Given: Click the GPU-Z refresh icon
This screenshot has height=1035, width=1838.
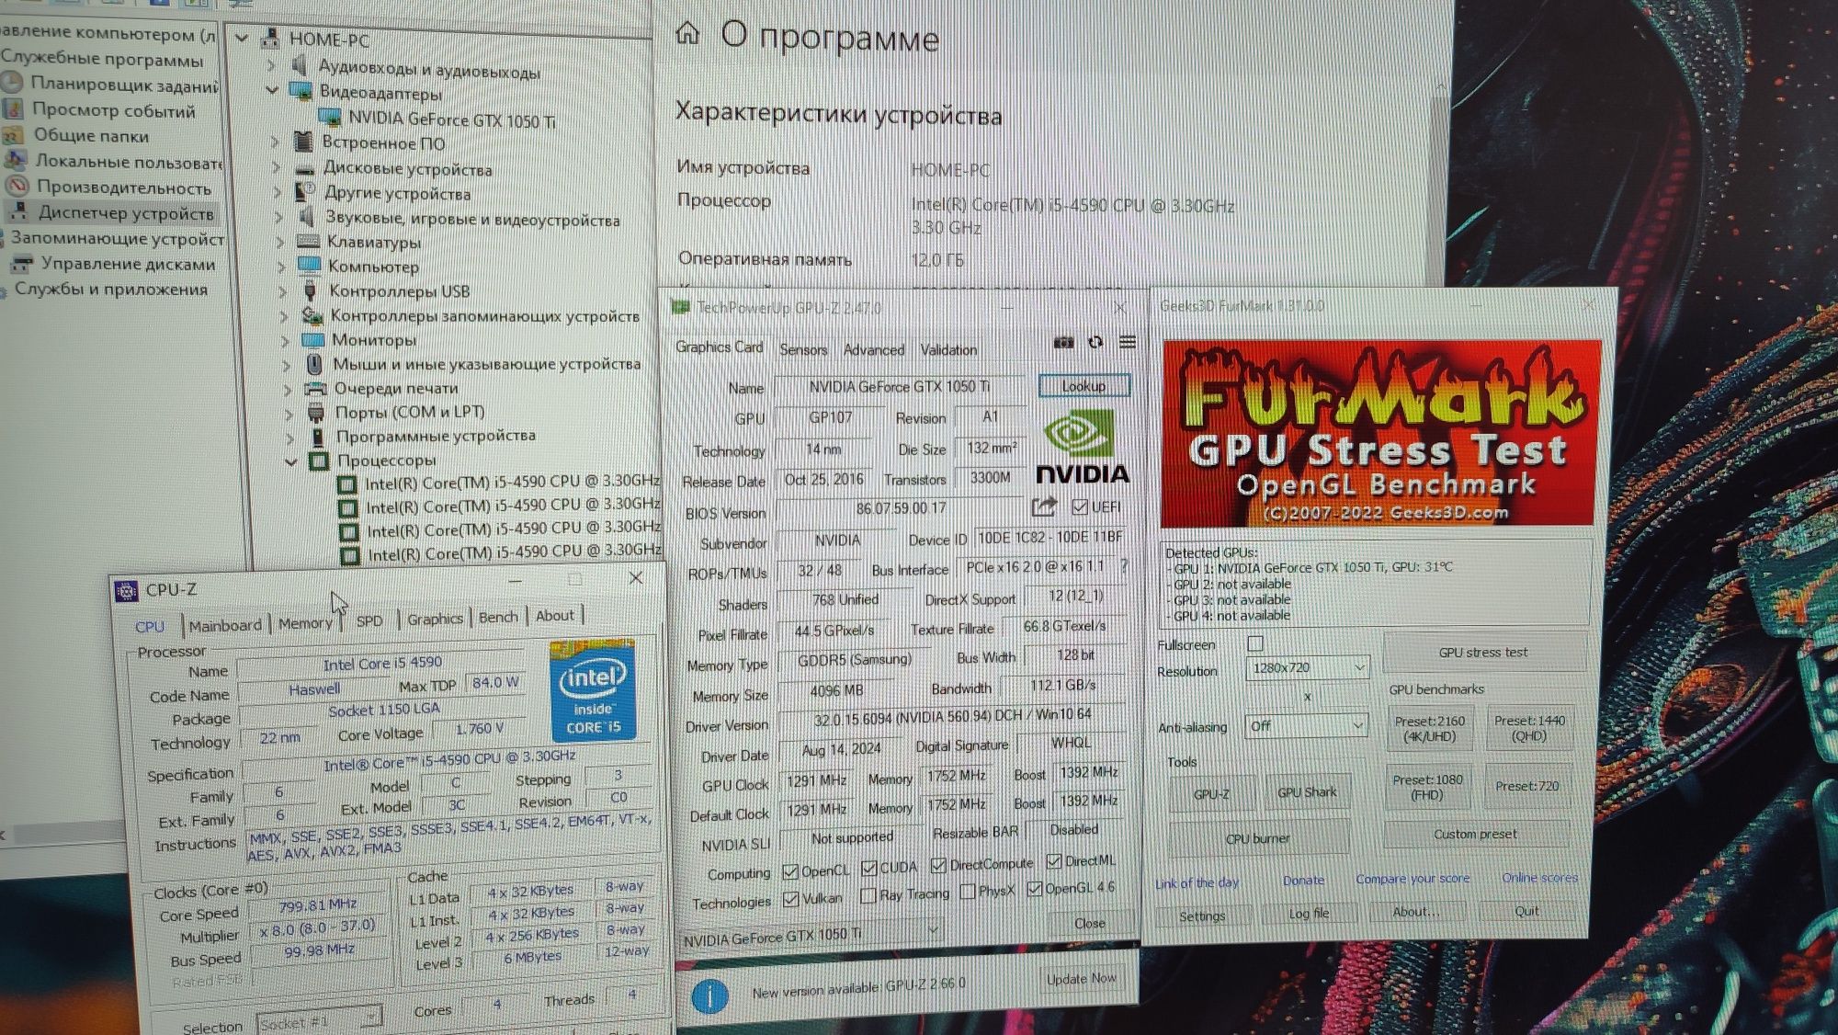Looking at the screenshot, I should click(x=1095, y=342).
